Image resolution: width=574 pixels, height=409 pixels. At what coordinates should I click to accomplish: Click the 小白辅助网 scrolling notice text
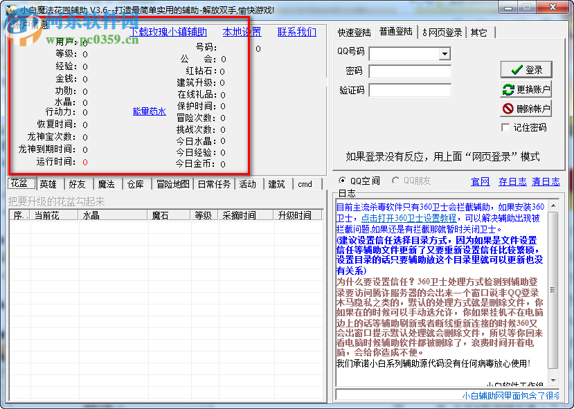510,395
